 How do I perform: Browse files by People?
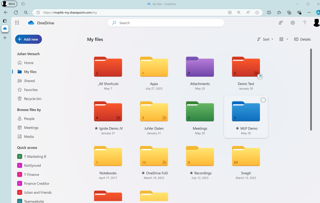(x=28, y=119)
